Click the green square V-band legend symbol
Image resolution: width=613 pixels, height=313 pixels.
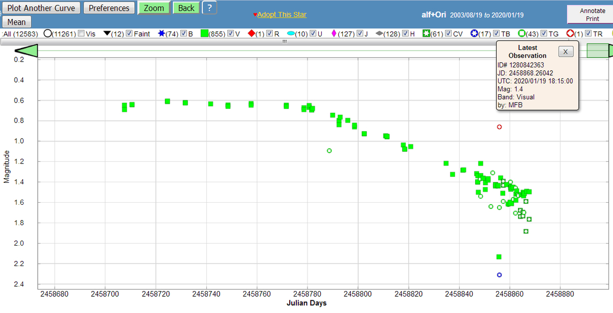(203, 34)
